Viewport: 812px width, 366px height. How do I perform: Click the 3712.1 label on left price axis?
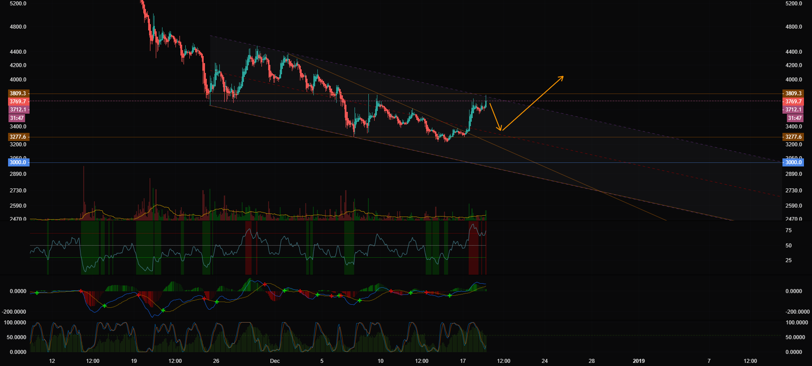[x=18, y=110]
